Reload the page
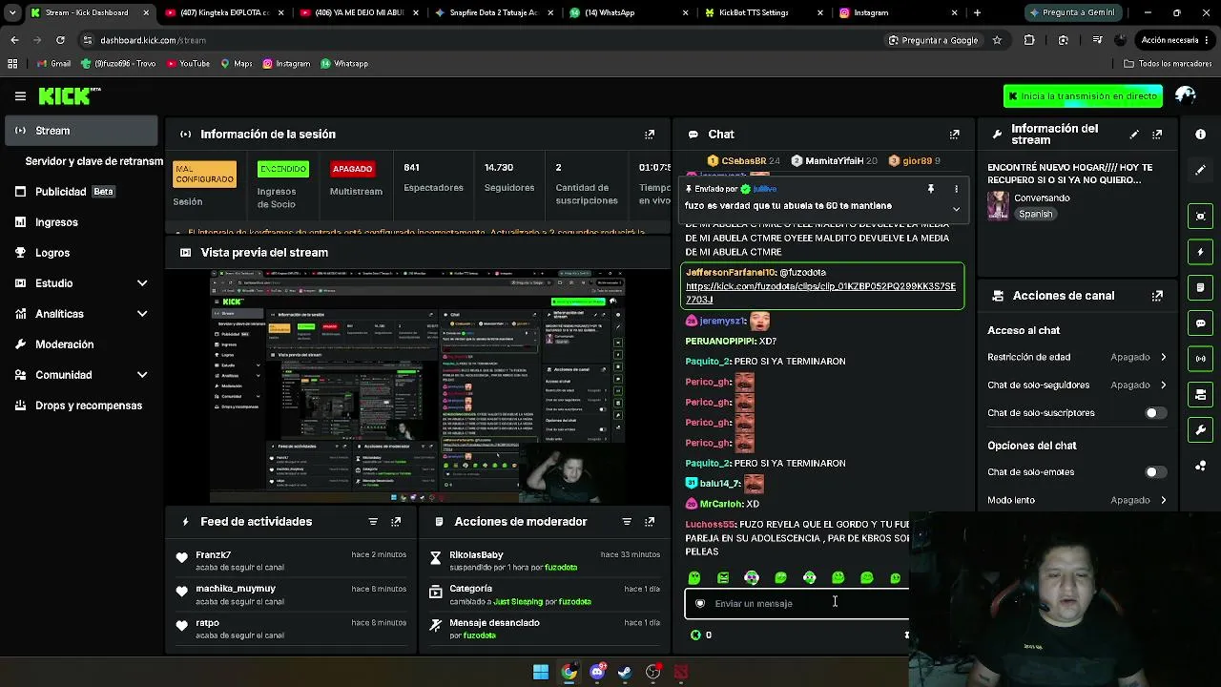1221x687 pixels. (60, 40)
